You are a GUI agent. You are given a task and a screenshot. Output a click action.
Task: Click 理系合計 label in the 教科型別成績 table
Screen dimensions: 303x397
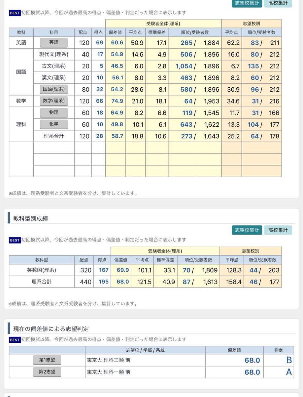(x=42, y=282)
